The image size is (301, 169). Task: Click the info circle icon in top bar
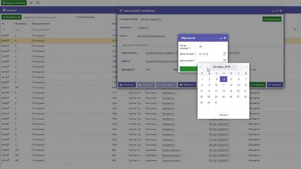[31, 3]
